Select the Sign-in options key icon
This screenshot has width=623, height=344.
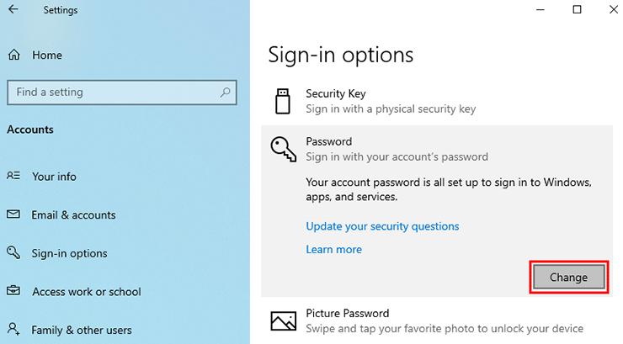(x=13, y=252)
